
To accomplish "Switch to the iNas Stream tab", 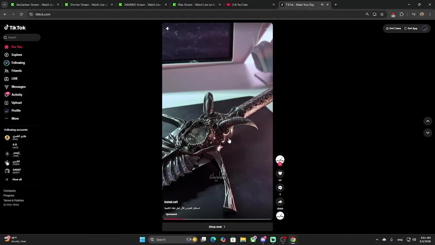I will [196, 5].
